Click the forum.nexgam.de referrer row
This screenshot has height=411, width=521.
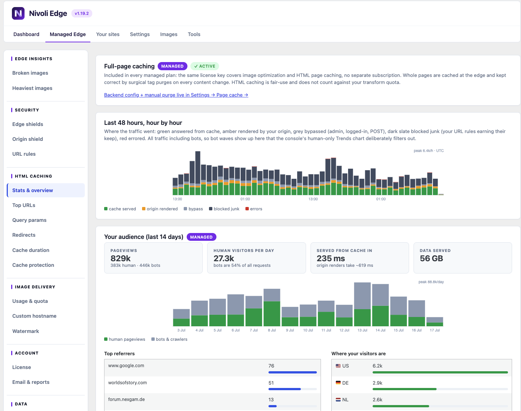pos(212,402)
